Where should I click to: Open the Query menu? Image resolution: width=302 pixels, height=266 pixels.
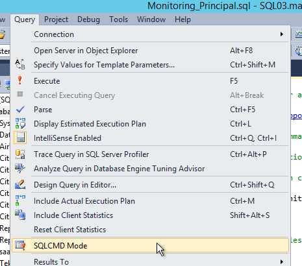(x=25, y=19)
